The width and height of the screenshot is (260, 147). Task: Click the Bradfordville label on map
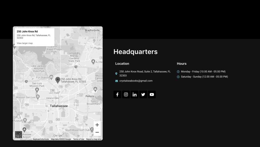(x=92, y=30)
